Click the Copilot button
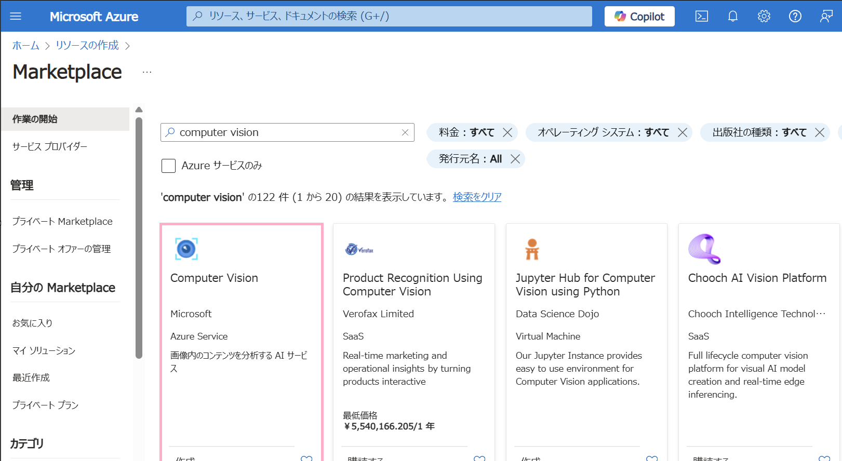The width and height of the screenshot is (842, 461). click(639, 16)
